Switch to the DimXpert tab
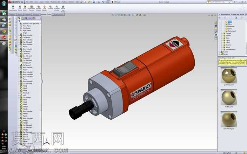This screenshot has width=247, height=154. [x=36, y=14]
